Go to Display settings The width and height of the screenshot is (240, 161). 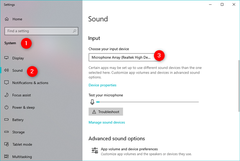point(18,58)
